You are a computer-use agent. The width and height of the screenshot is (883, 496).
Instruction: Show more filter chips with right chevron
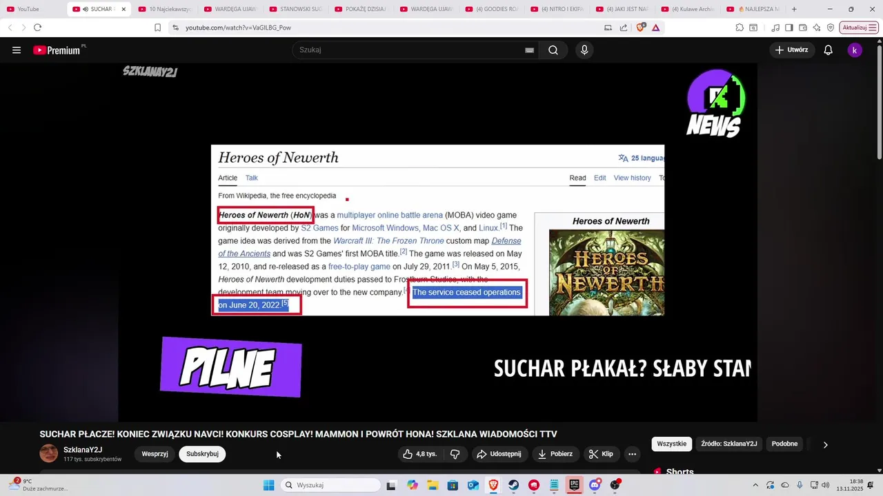[825, 444]
